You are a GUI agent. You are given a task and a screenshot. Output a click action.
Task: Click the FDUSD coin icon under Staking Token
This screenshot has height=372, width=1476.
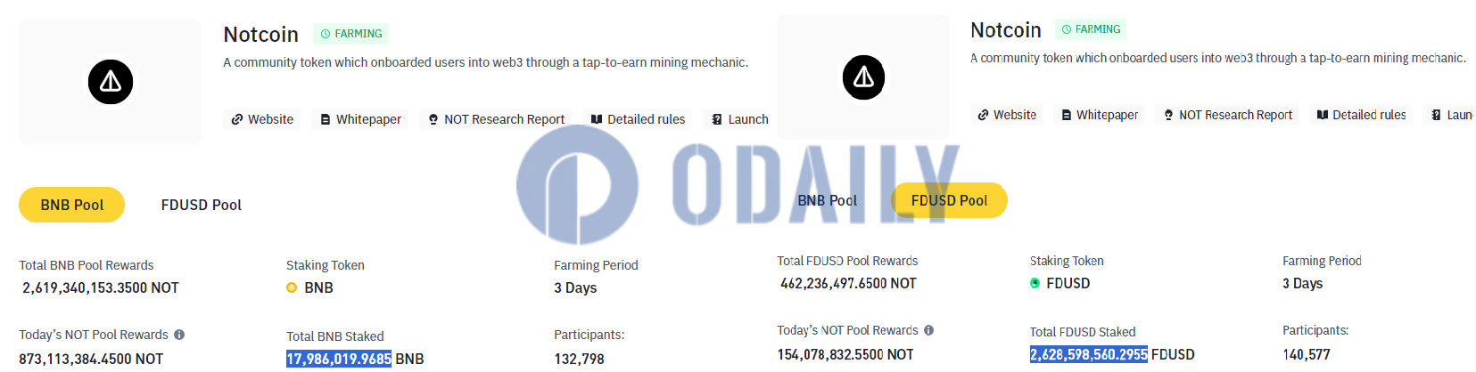[1035, 283]
